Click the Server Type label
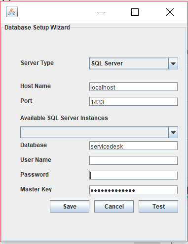This screenshot has width=188, height=244. pos(37,63)
